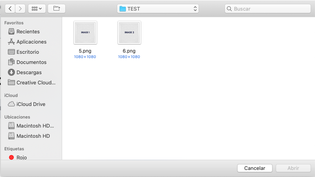
Task: Select the second Macintosh HD volume
Action: coord(33,136)
